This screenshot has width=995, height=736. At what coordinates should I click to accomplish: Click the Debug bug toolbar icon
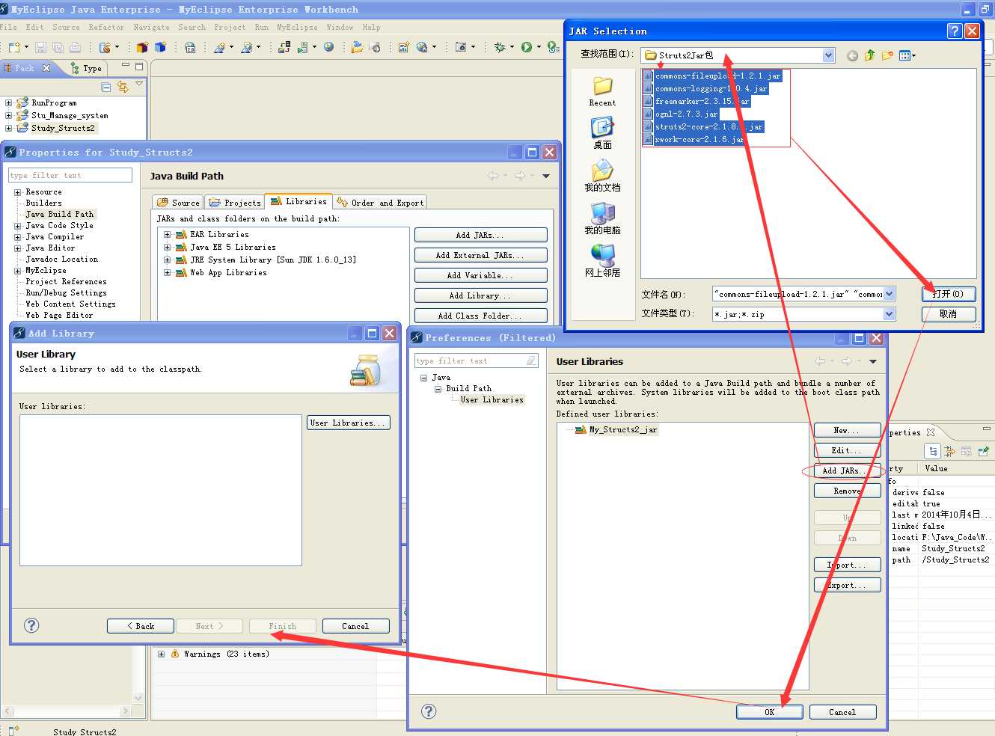click(x=500, y=47)
